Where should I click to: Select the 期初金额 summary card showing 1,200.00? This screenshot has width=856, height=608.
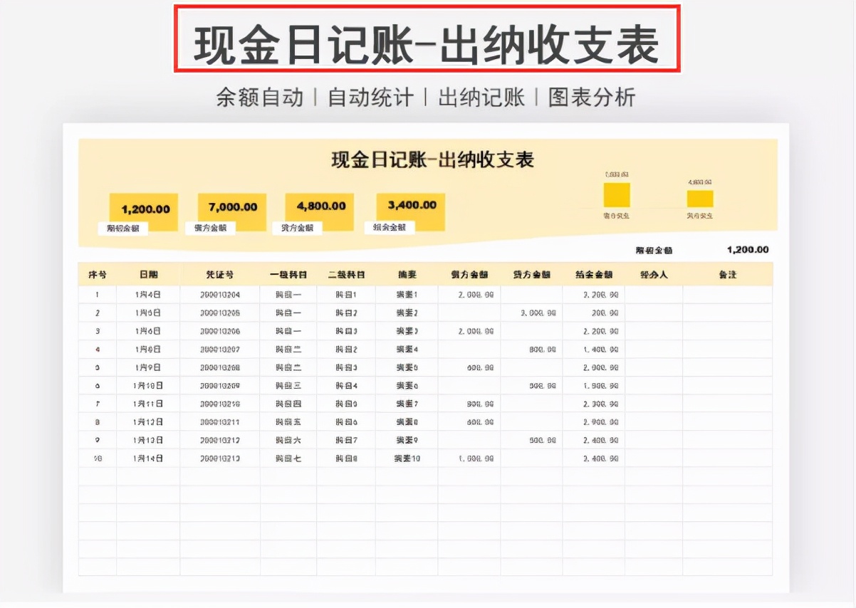click(x=142, y=211)
